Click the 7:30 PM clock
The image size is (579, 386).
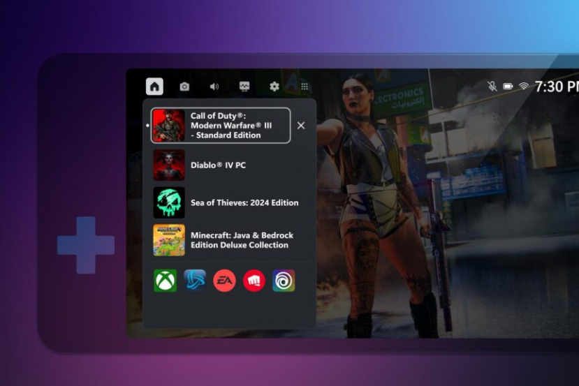coord(557,87)
